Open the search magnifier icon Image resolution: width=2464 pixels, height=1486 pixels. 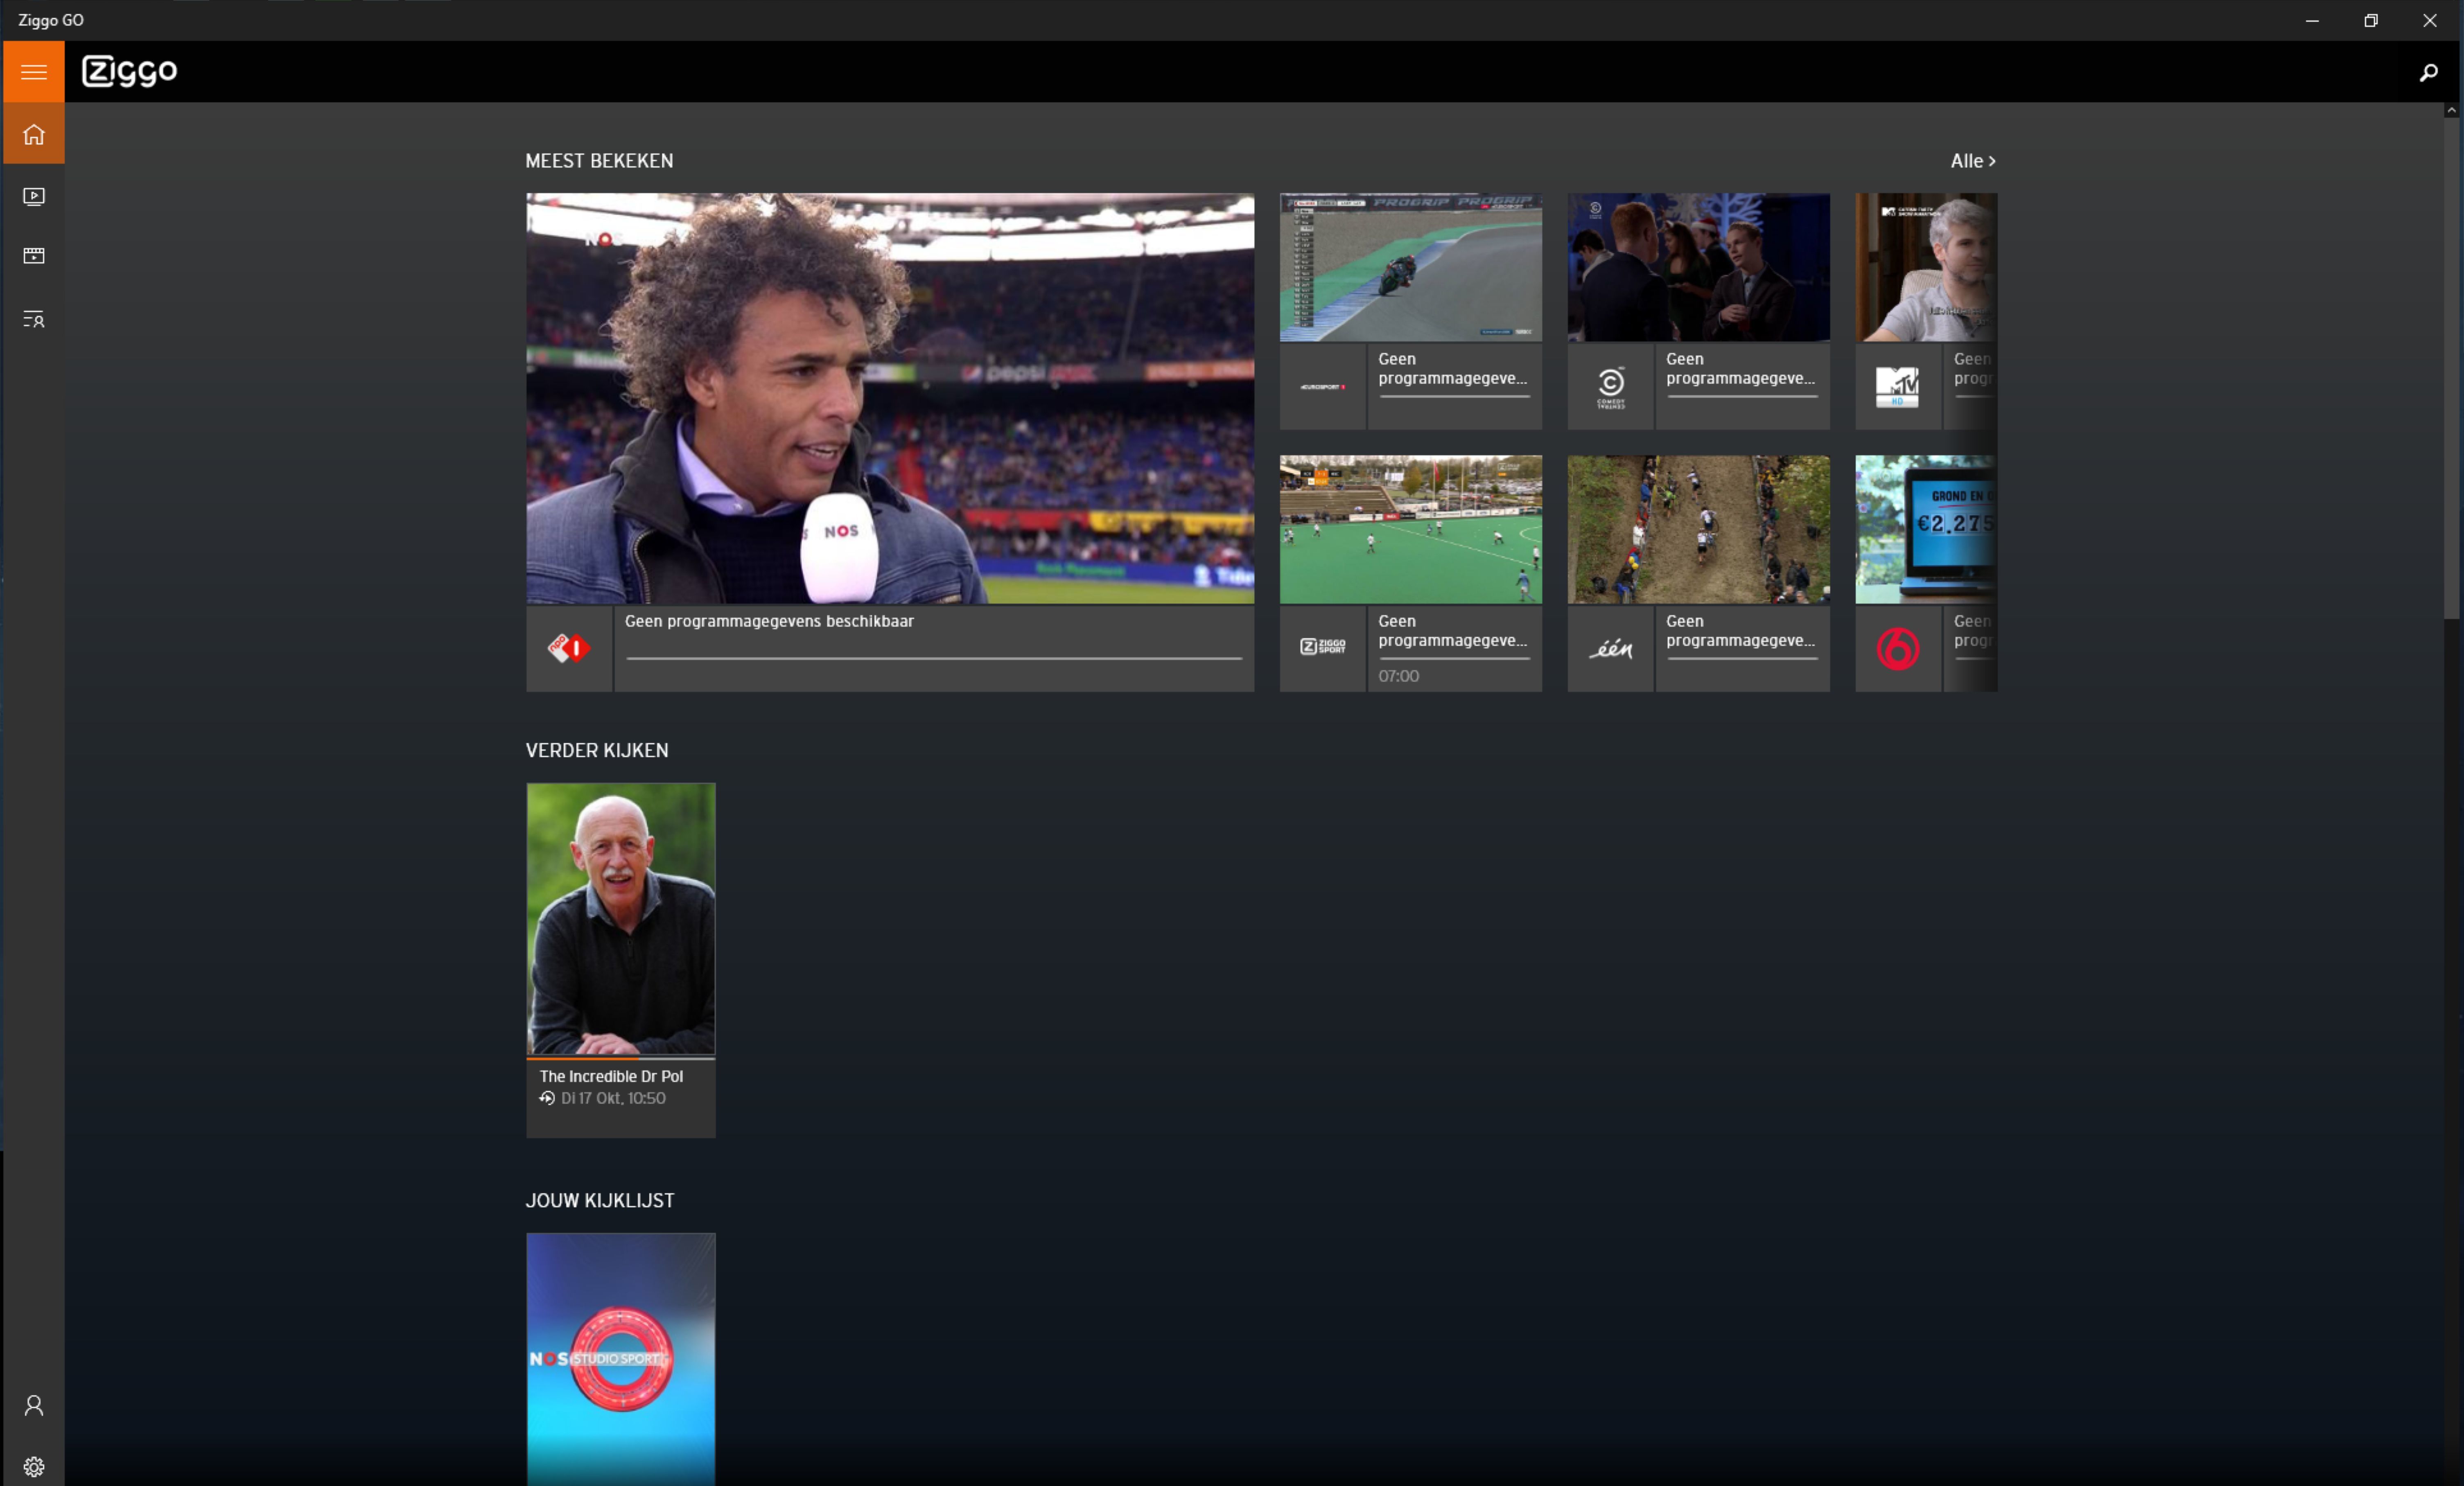point(2428,72)
